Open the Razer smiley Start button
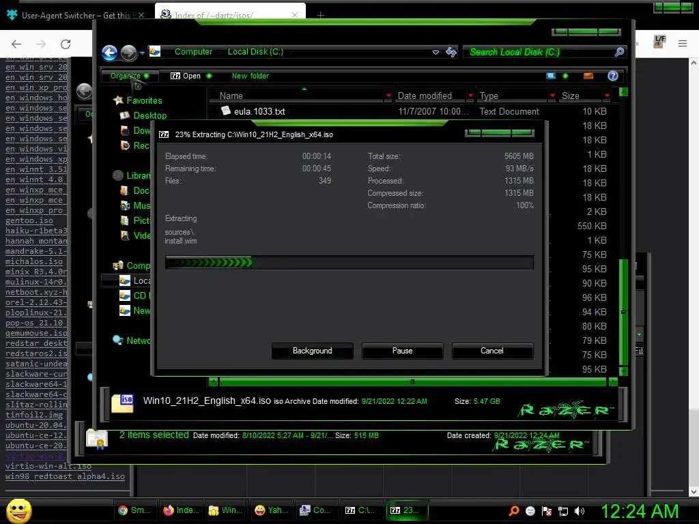 pyautogui.click(x=18, y=510)
